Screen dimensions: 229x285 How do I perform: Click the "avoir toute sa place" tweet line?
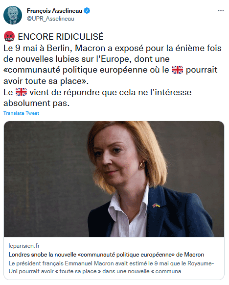(x=46, y=81)
